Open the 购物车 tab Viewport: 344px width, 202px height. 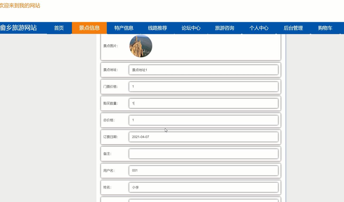[x=325, y=28]
